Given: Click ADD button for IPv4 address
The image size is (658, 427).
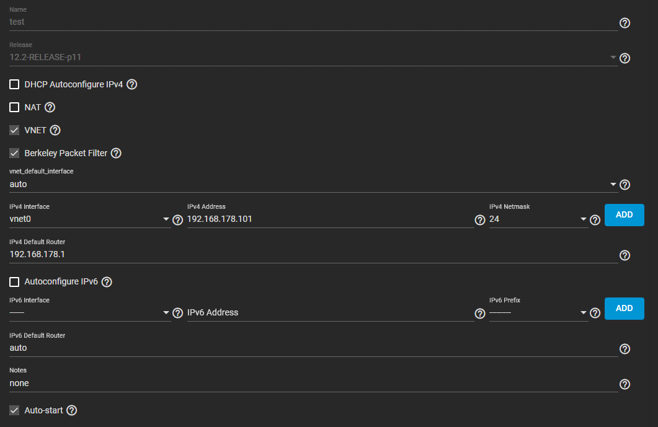Looking at the screenshot, I should 624,215.
